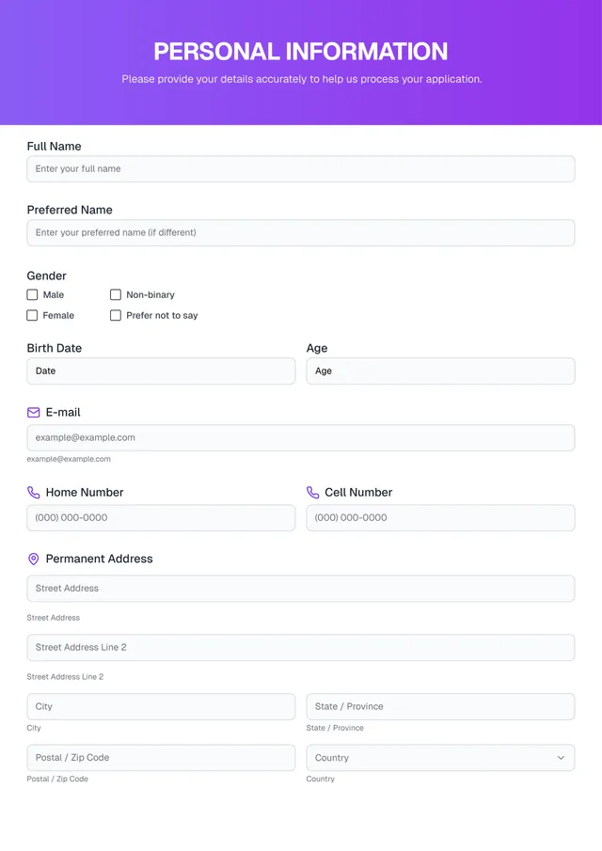Open the Birth Date field

coord(161,370)
